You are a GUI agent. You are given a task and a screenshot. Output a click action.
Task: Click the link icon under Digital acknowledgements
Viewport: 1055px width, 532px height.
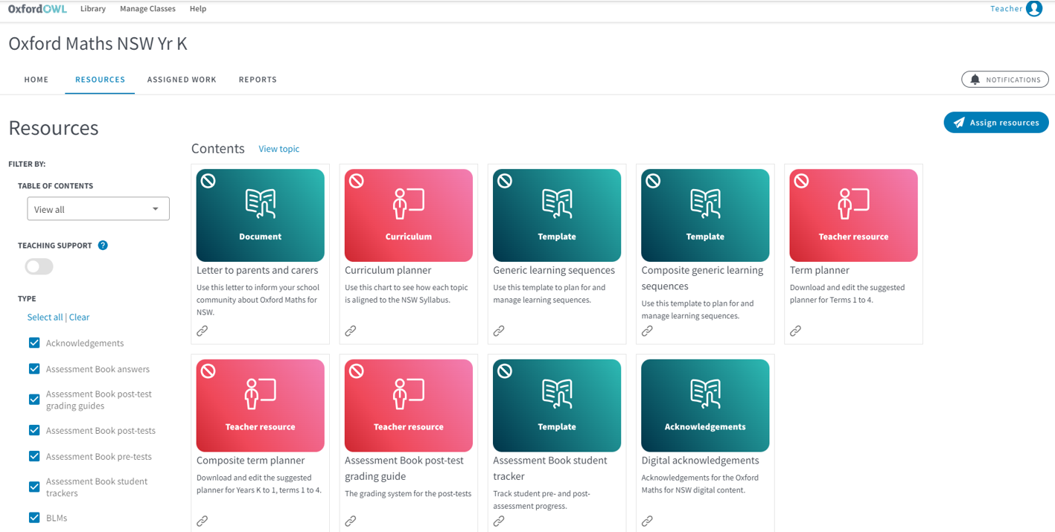[x=647, y=522]
